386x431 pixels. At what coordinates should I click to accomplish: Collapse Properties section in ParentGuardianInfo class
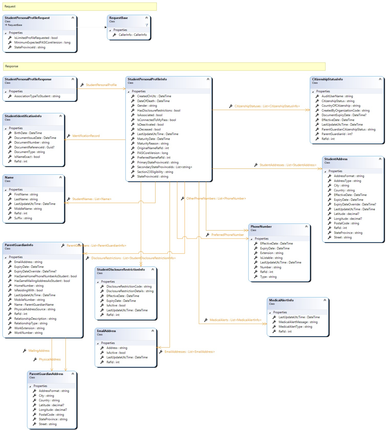pyautogui.click(x=6, y=257)
